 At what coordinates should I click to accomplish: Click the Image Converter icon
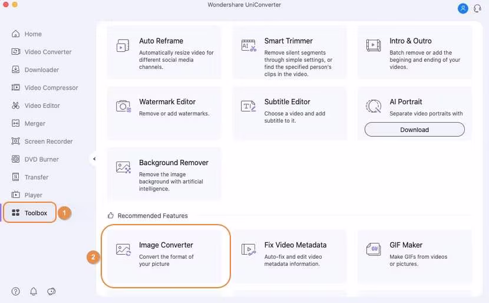pyautogui.click(x=124, y=249)
